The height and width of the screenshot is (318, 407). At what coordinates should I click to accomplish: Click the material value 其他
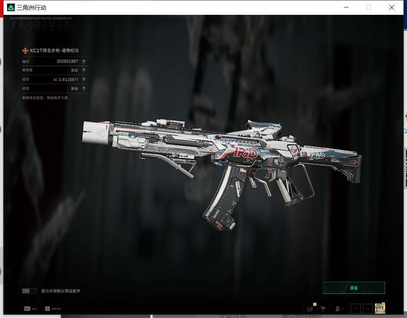75,89
